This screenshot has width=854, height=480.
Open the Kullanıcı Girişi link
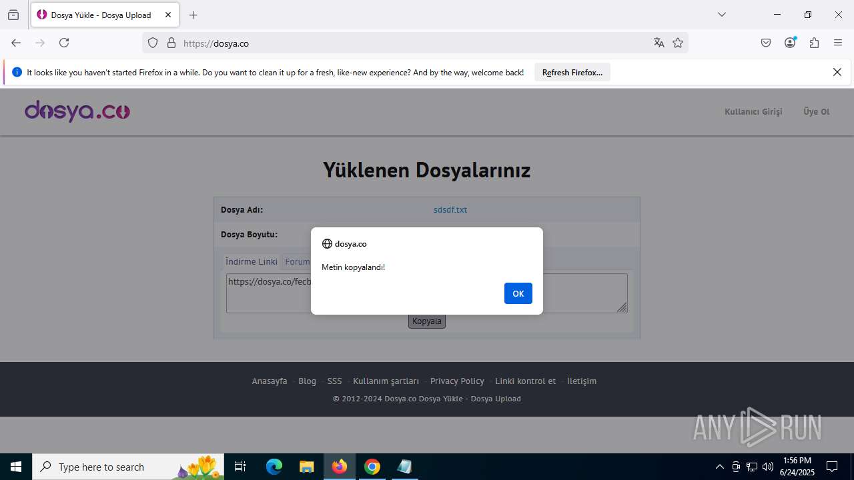point(753,111)
